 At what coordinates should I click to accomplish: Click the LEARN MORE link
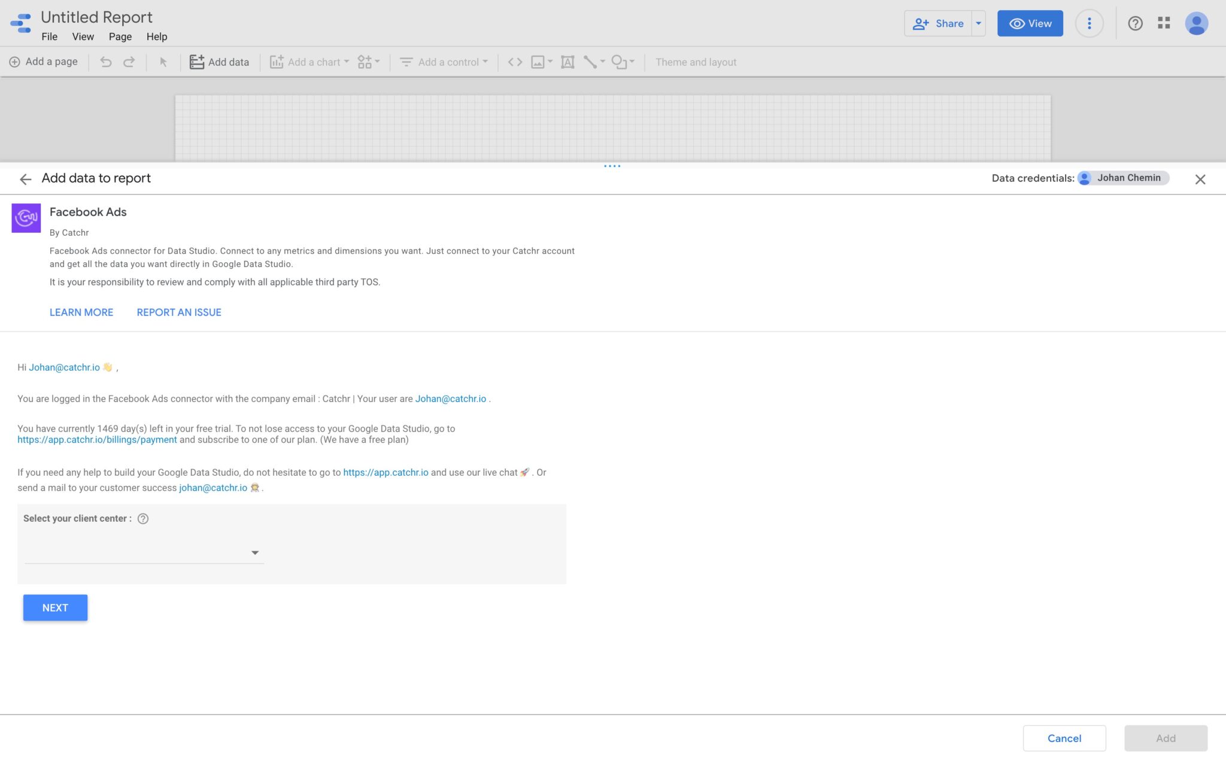point(81,312)
